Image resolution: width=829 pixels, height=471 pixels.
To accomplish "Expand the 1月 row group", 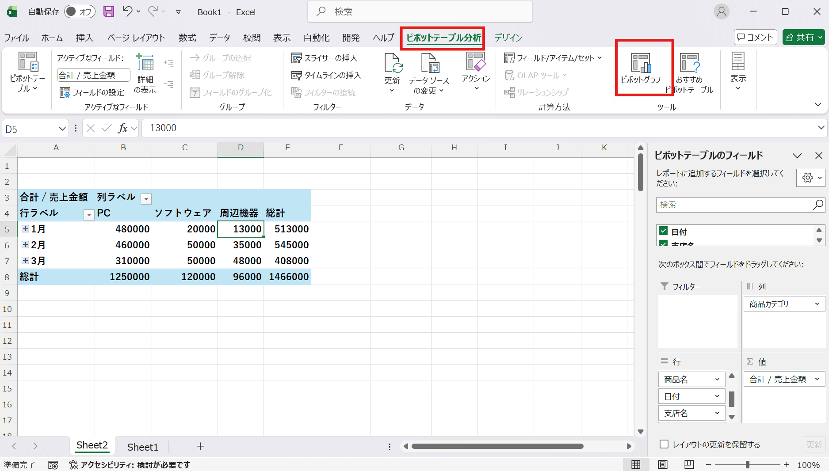I will [x=26, y=229].
